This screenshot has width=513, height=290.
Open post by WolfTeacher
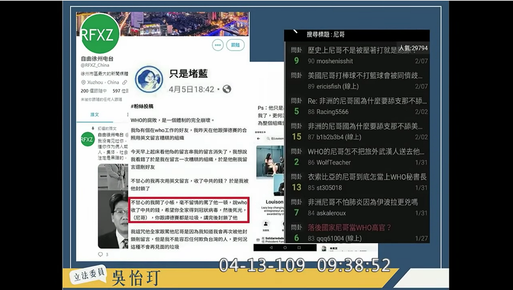[x=357, y=157]
